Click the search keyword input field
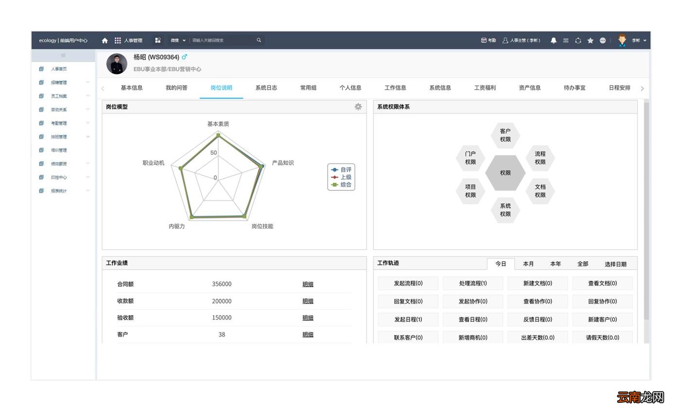682x411 pixels. click(221, 40)
